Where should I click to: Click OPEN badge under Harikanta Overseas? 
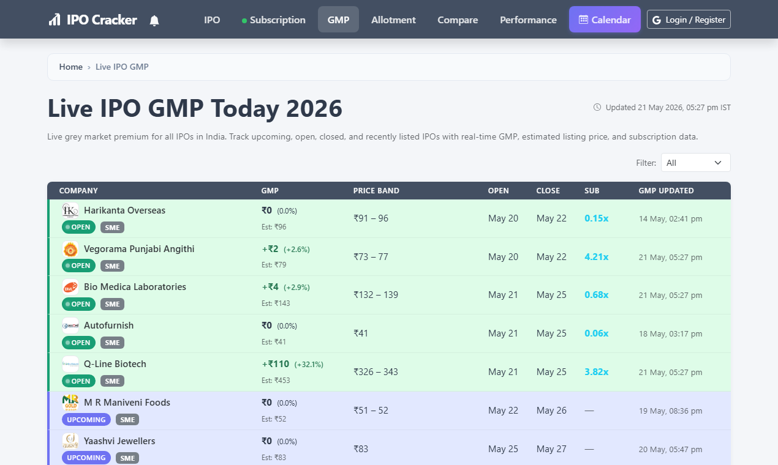pos(78,227)
